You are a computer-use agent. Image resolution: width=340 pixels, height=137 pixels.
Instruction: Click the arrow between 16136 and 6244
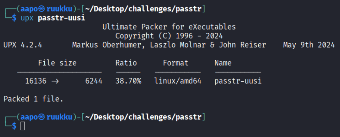pyautogui.click(x=55, y=81)
